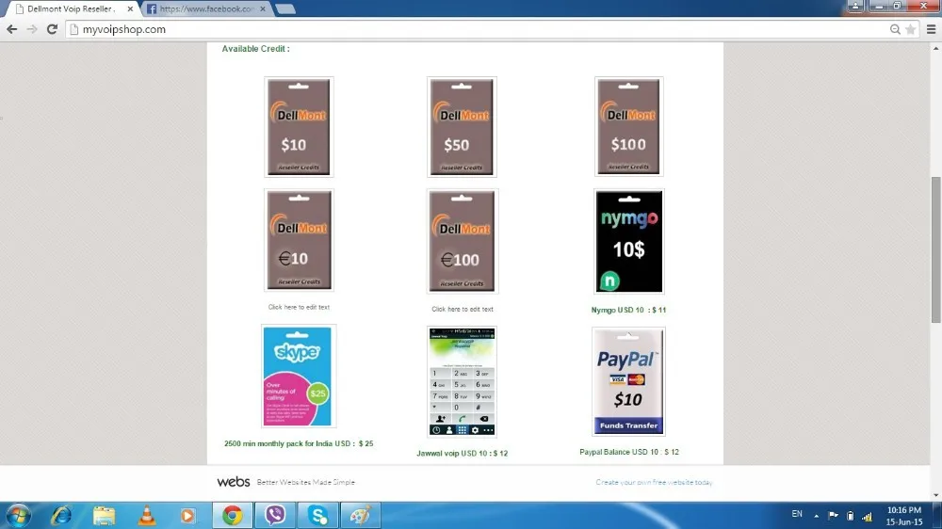This screenshot has height=529, width=942.
Task: Close the Dellmont Voip Reseller tab
Action: pos(130,9)
